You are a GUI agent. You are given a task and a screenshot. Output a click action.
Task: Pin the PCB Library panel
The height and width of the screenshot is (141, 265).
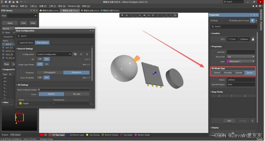pos(34,10)
